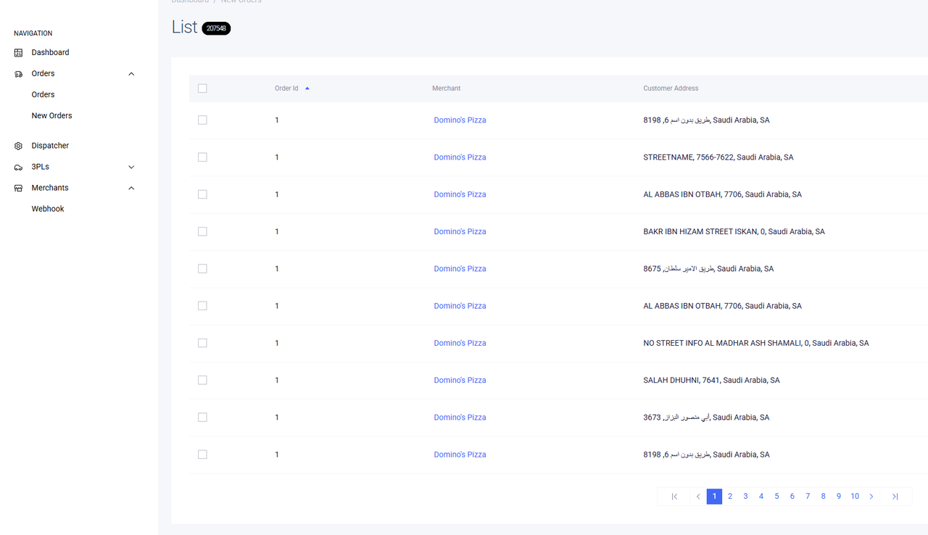Go to page 4
This screenshot has width=928, height=535.
click(x=761, y=497)
